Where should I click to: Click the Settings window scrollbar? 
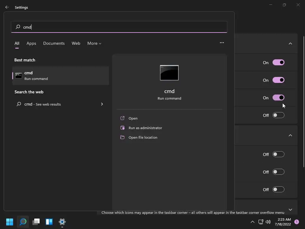[x=304, y=101]
